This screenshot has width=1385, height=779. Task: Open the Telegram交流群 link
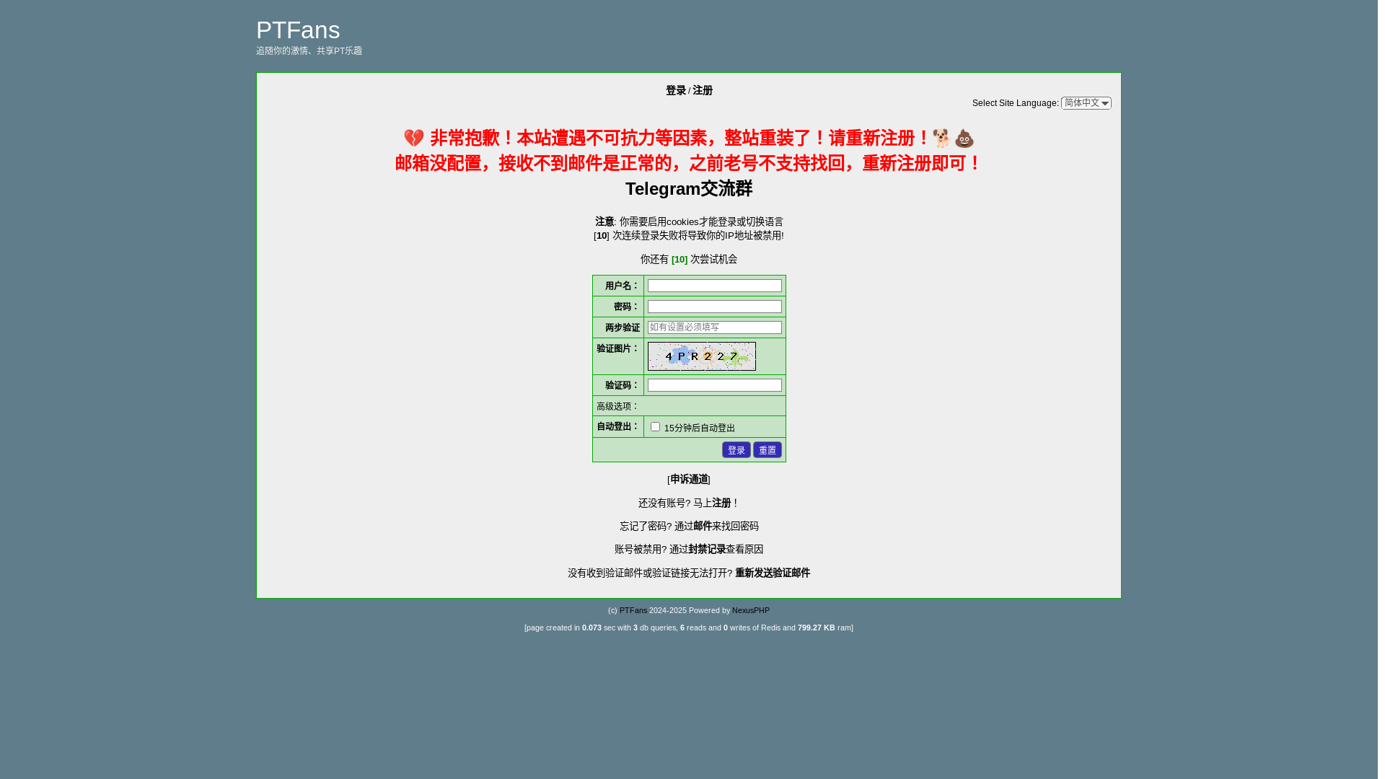coord(688,189)
